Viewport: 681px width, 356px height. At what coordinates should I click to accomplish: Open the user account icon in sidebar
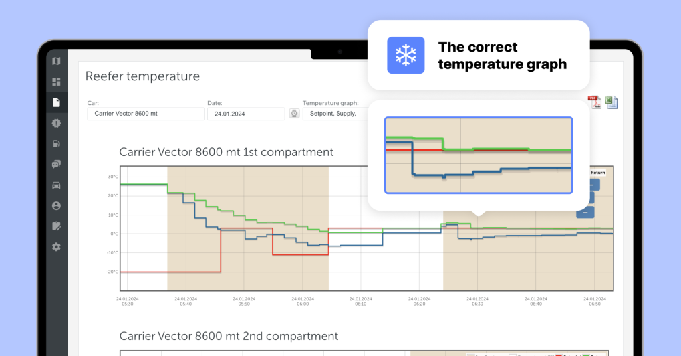(56, 206)
